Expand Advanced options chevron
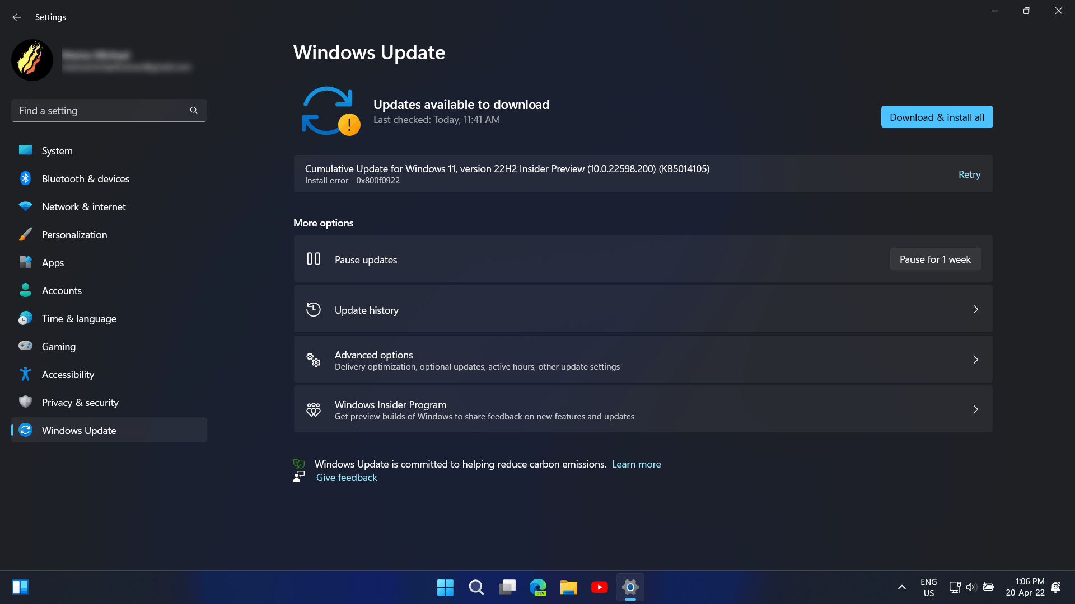Viewport: 1075px width, 604px height. click(975, 360)
